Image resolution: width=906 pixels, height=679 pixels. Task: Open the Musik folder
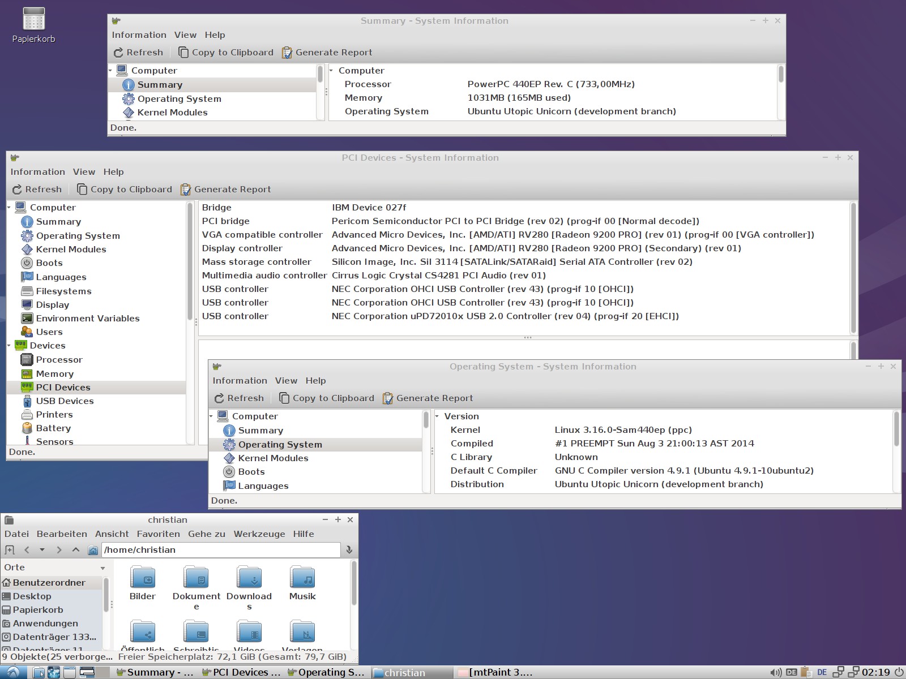tap(302, 583)
